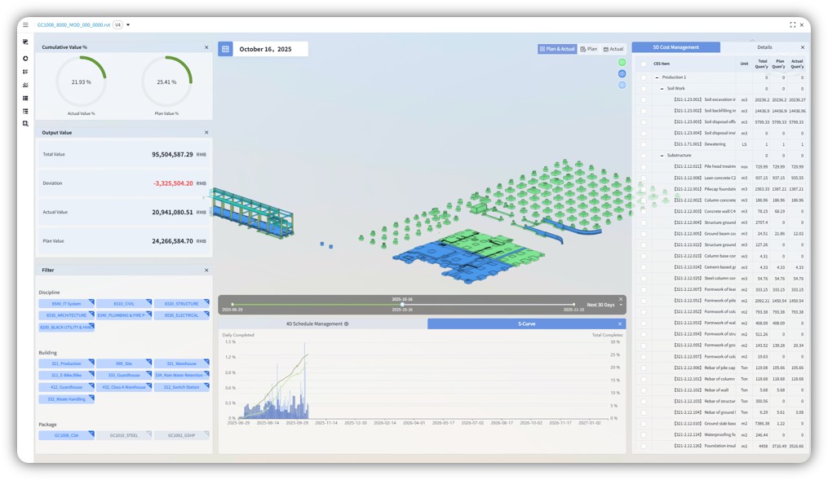
Task: Select all rows via CES Item header checkbox
Action: [x=644, y=64]
